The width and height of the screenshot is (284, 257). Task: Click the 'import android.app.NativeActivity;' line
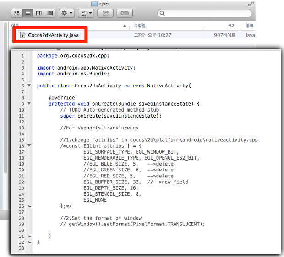tap(86, 68)
